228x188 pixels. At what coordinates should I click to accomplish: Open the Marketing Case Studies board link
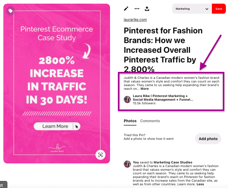click(x=173, y=162)
